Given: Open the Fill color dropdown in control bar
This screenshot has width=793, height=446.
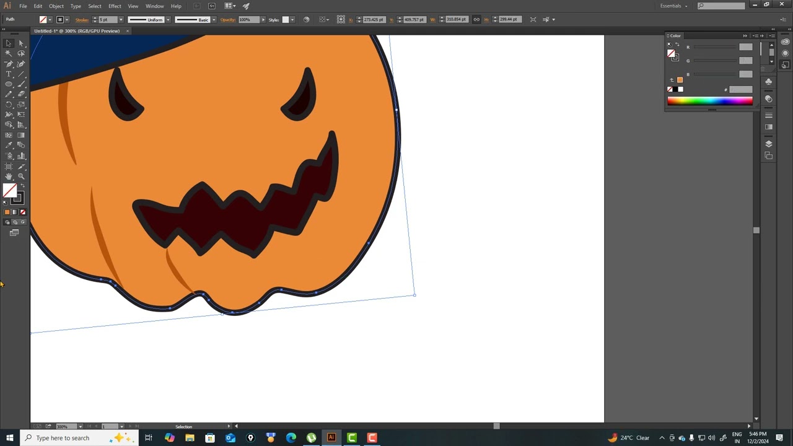Looking at the screenshot, I should pyautogui.click(x=50, y=20).
